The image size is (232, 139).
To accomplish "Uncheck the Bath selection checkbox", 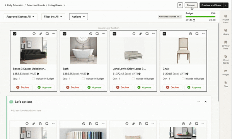I will pyautogui.click(x=65, y=34).
